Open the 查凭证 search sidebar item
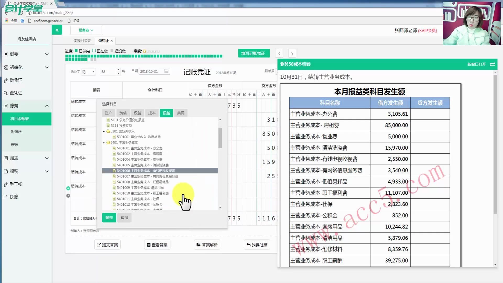This screenshot has height=283, width=503. tap(16, 93)
